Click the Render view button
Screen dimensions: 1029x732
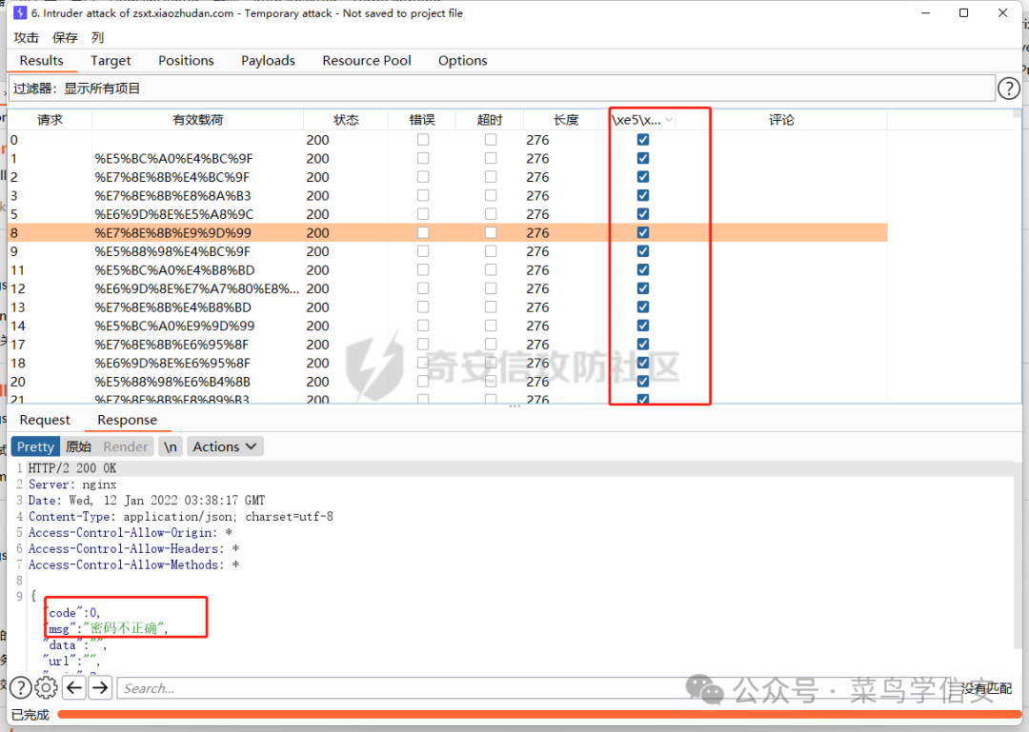pos(126,446)
